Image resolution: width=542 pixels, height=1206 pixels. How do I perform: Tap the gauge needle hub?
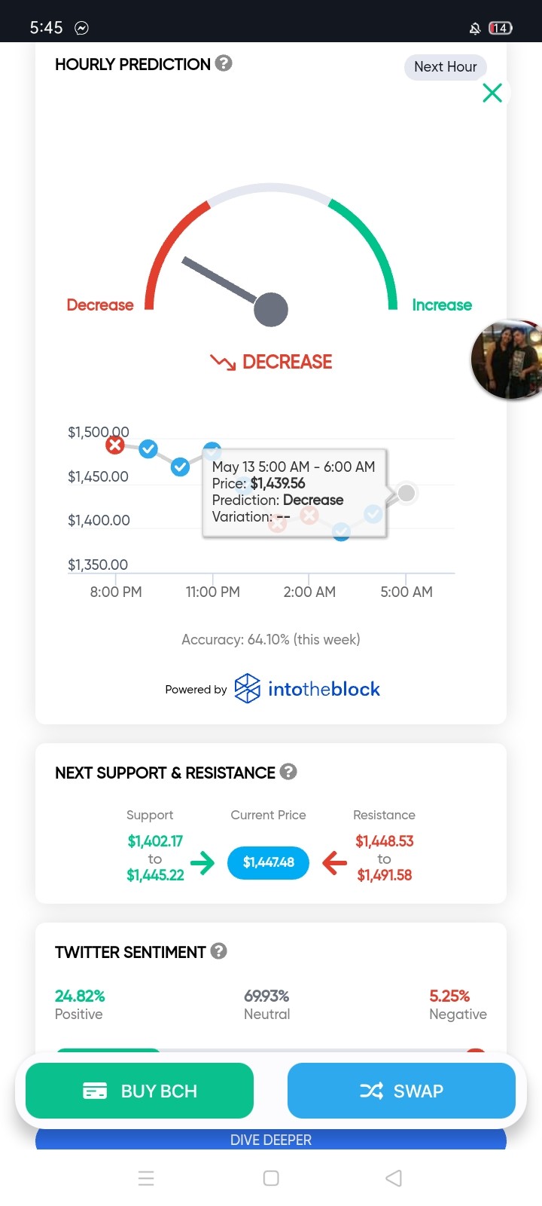click(271, 309)
